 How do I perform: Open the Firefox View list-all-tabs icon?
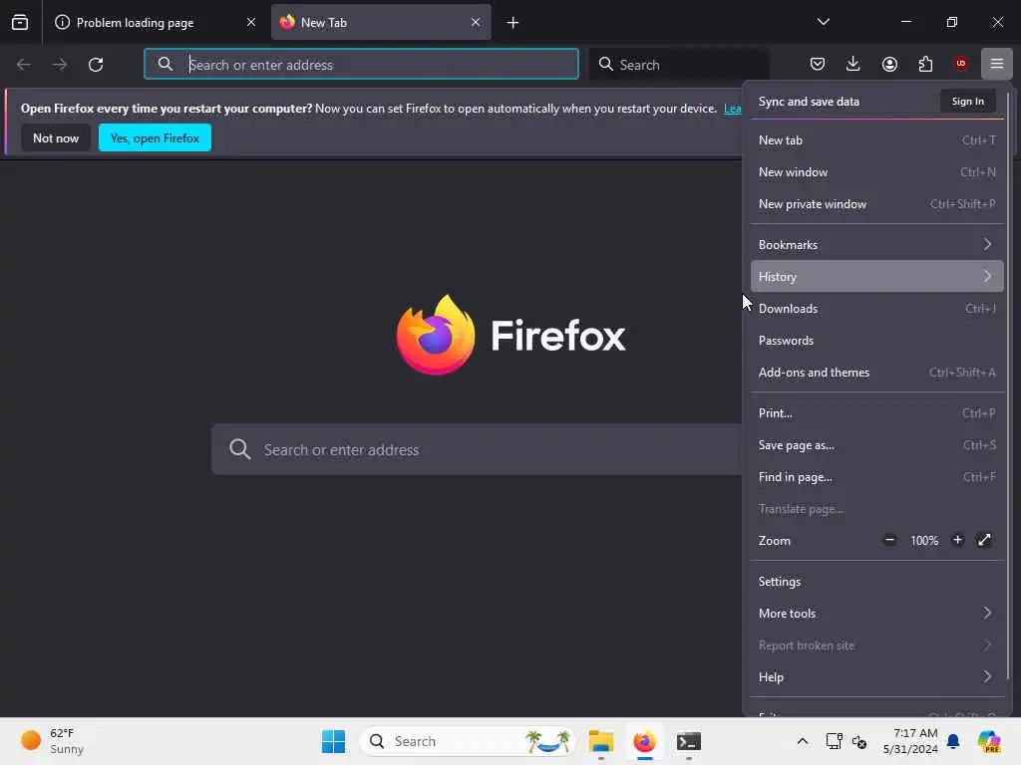point(20,22)
